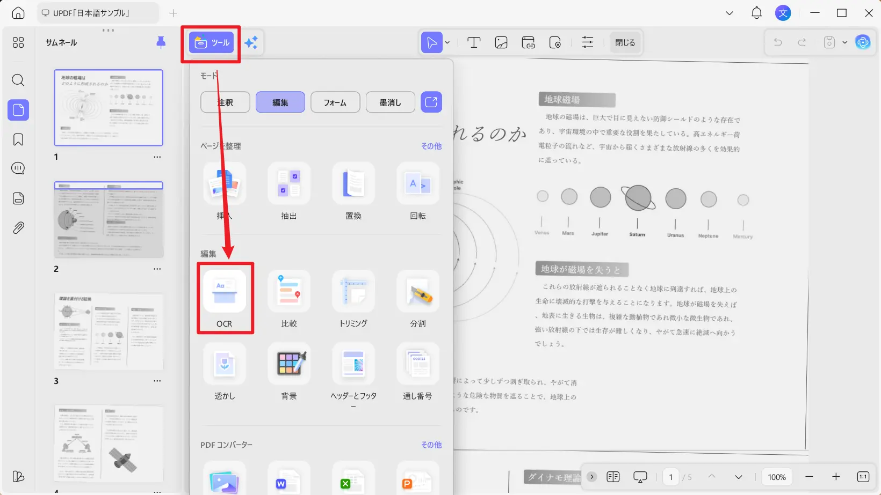The image size is (881, 495).
Task: Open the ツール menu
Action: 211,42
